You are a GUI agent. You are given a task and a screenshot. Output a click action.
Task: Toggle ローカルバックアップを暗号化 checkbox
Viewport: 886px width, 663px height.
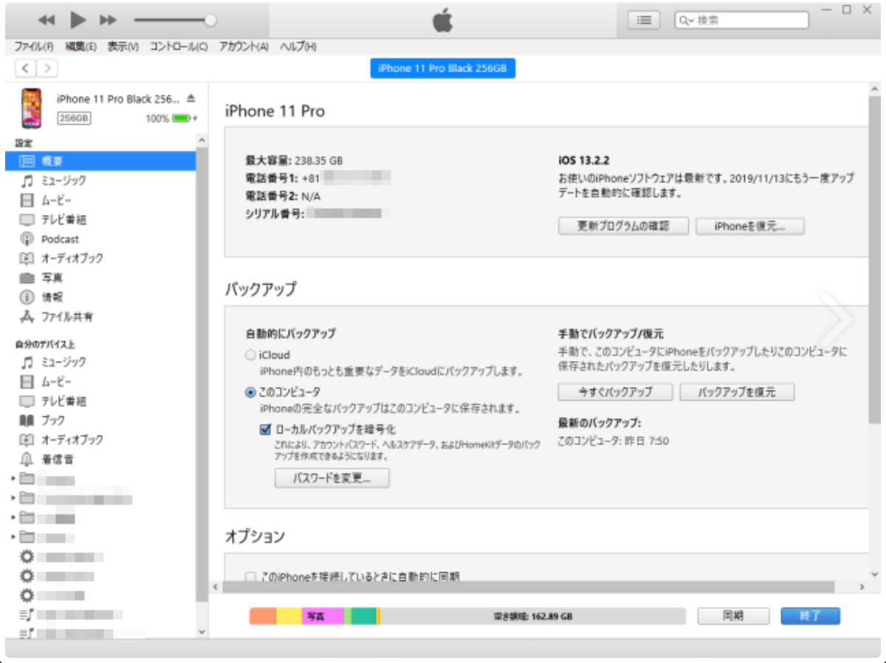pos(266,428)
